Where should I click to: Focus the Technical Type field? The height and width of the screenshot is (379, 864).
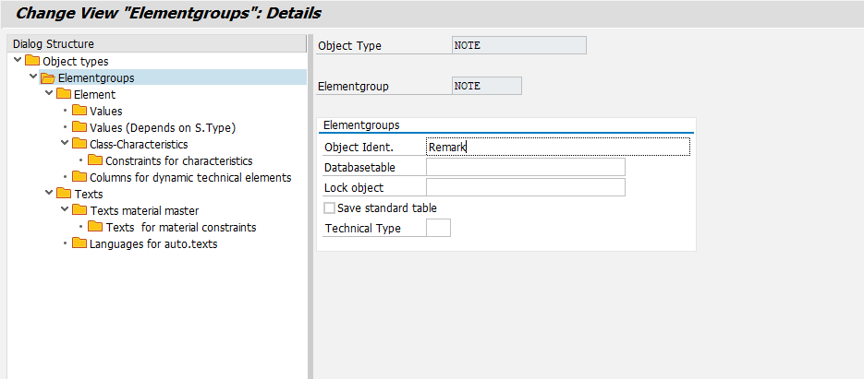tap(438, 228)
